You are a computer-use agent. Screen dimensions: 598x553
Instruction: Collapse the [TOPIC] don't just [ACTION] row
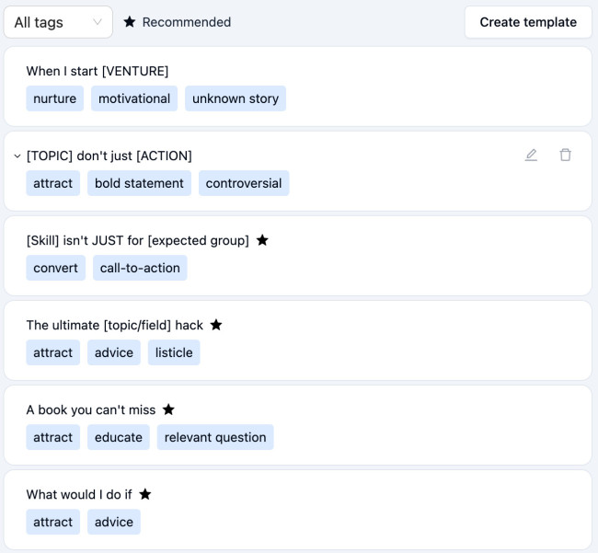[x=17, y=156]
